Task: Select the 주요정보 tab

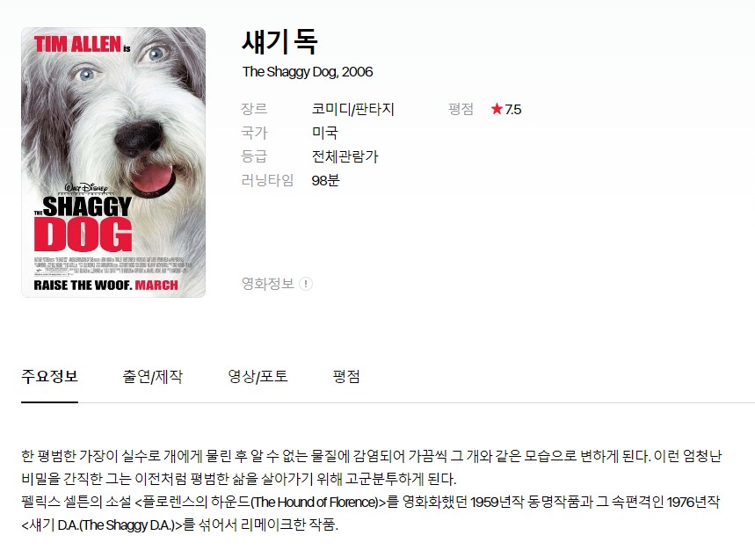Action: [x=49, y=376]
